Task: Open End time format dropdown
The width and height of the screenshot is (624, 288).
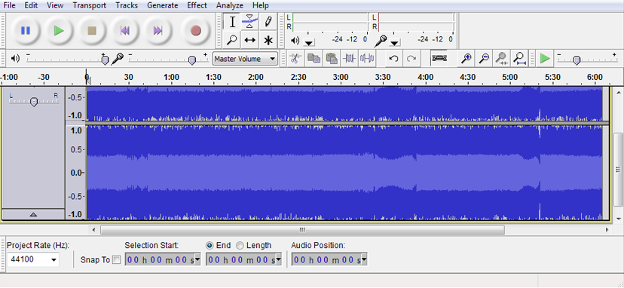Action: click(279, 259)
